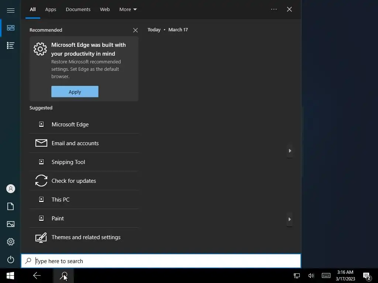Open the user account icon
378x283 pixels.
pyautogui.click(x=11, y=189)
